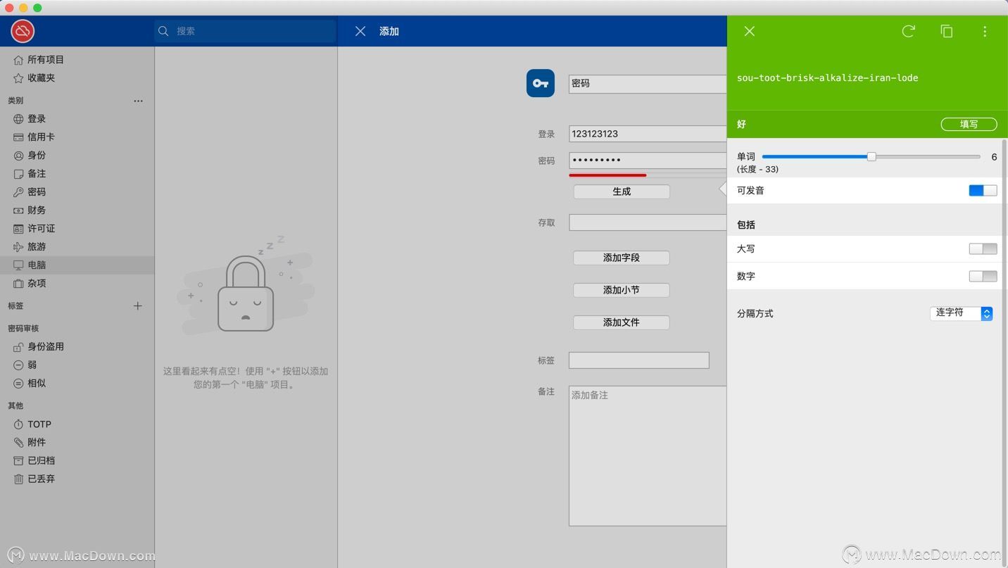The image size is (1008, 568).
Task: Toggle 大写 uppercase switch
Action: 983,249
